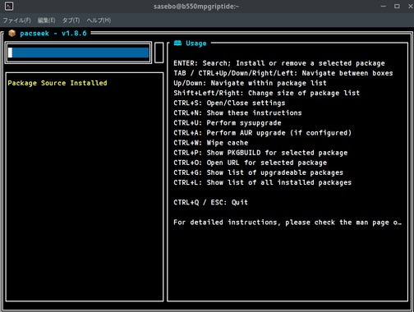Click the CTRL+Q / ESC: Quit line
414x312 pixels.
click(210, 203)
